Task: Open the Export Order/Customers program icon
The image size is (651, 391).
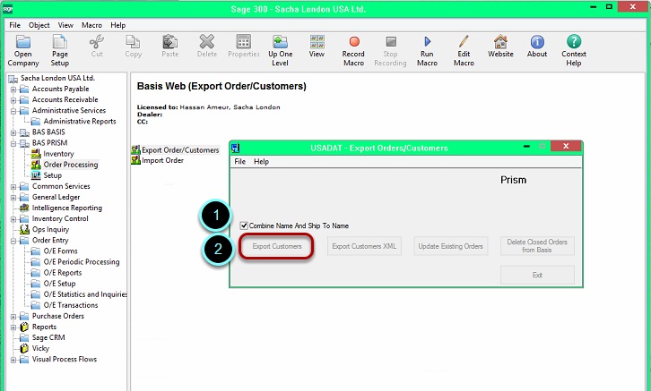Action: click(x=135, y=150)
